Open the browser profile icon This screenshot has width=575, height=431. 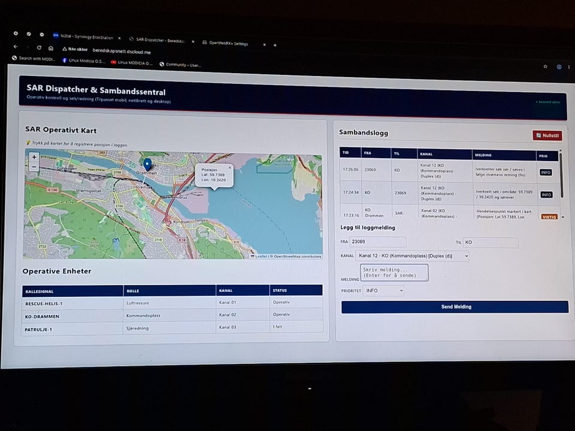tap(559, 66)
